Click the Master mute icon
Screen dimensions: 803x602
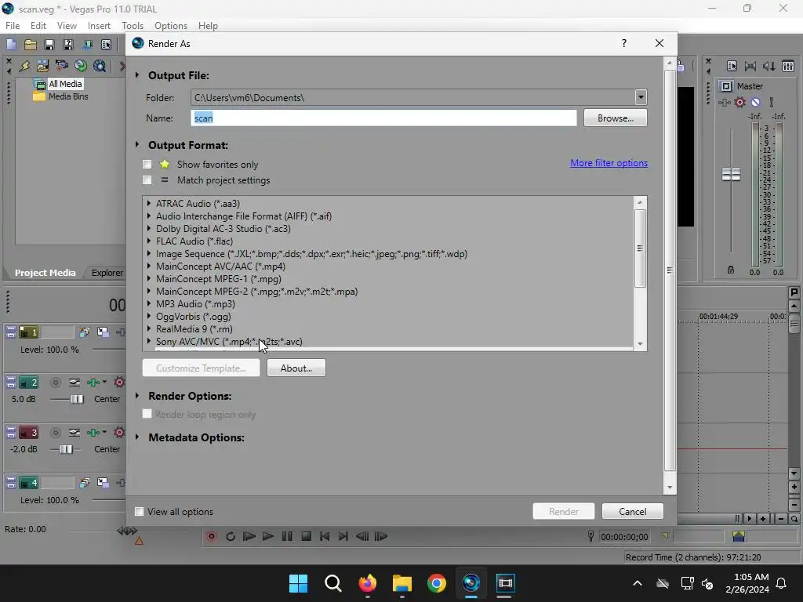[x=755, y=102]
